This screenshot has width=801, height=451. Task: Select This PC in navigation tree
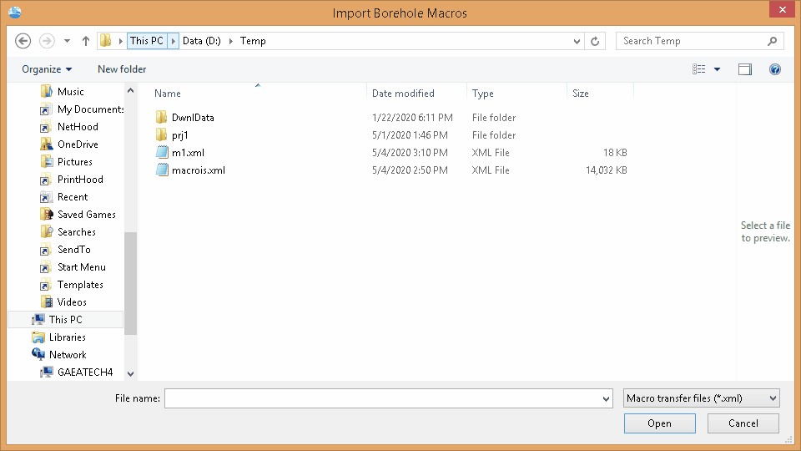point(65,320)
